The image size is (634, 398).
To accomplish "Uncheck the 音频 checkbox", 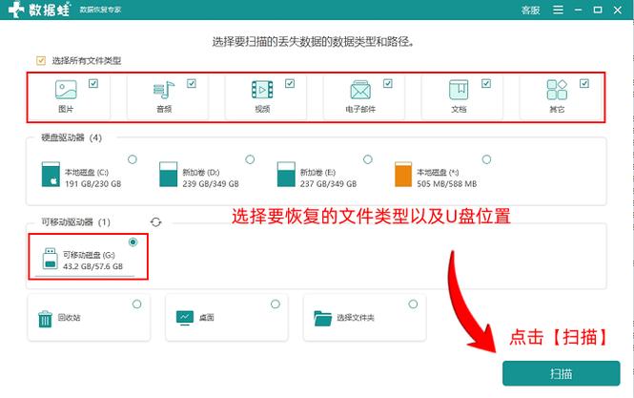I will 192,83.
